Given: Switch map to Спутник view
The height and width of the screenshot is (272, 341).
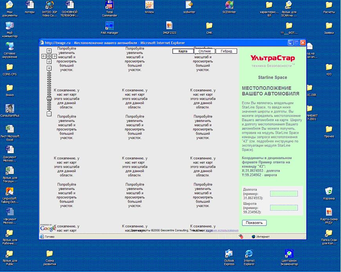Looking at the screenshot, I should click(x=205, y=51).
